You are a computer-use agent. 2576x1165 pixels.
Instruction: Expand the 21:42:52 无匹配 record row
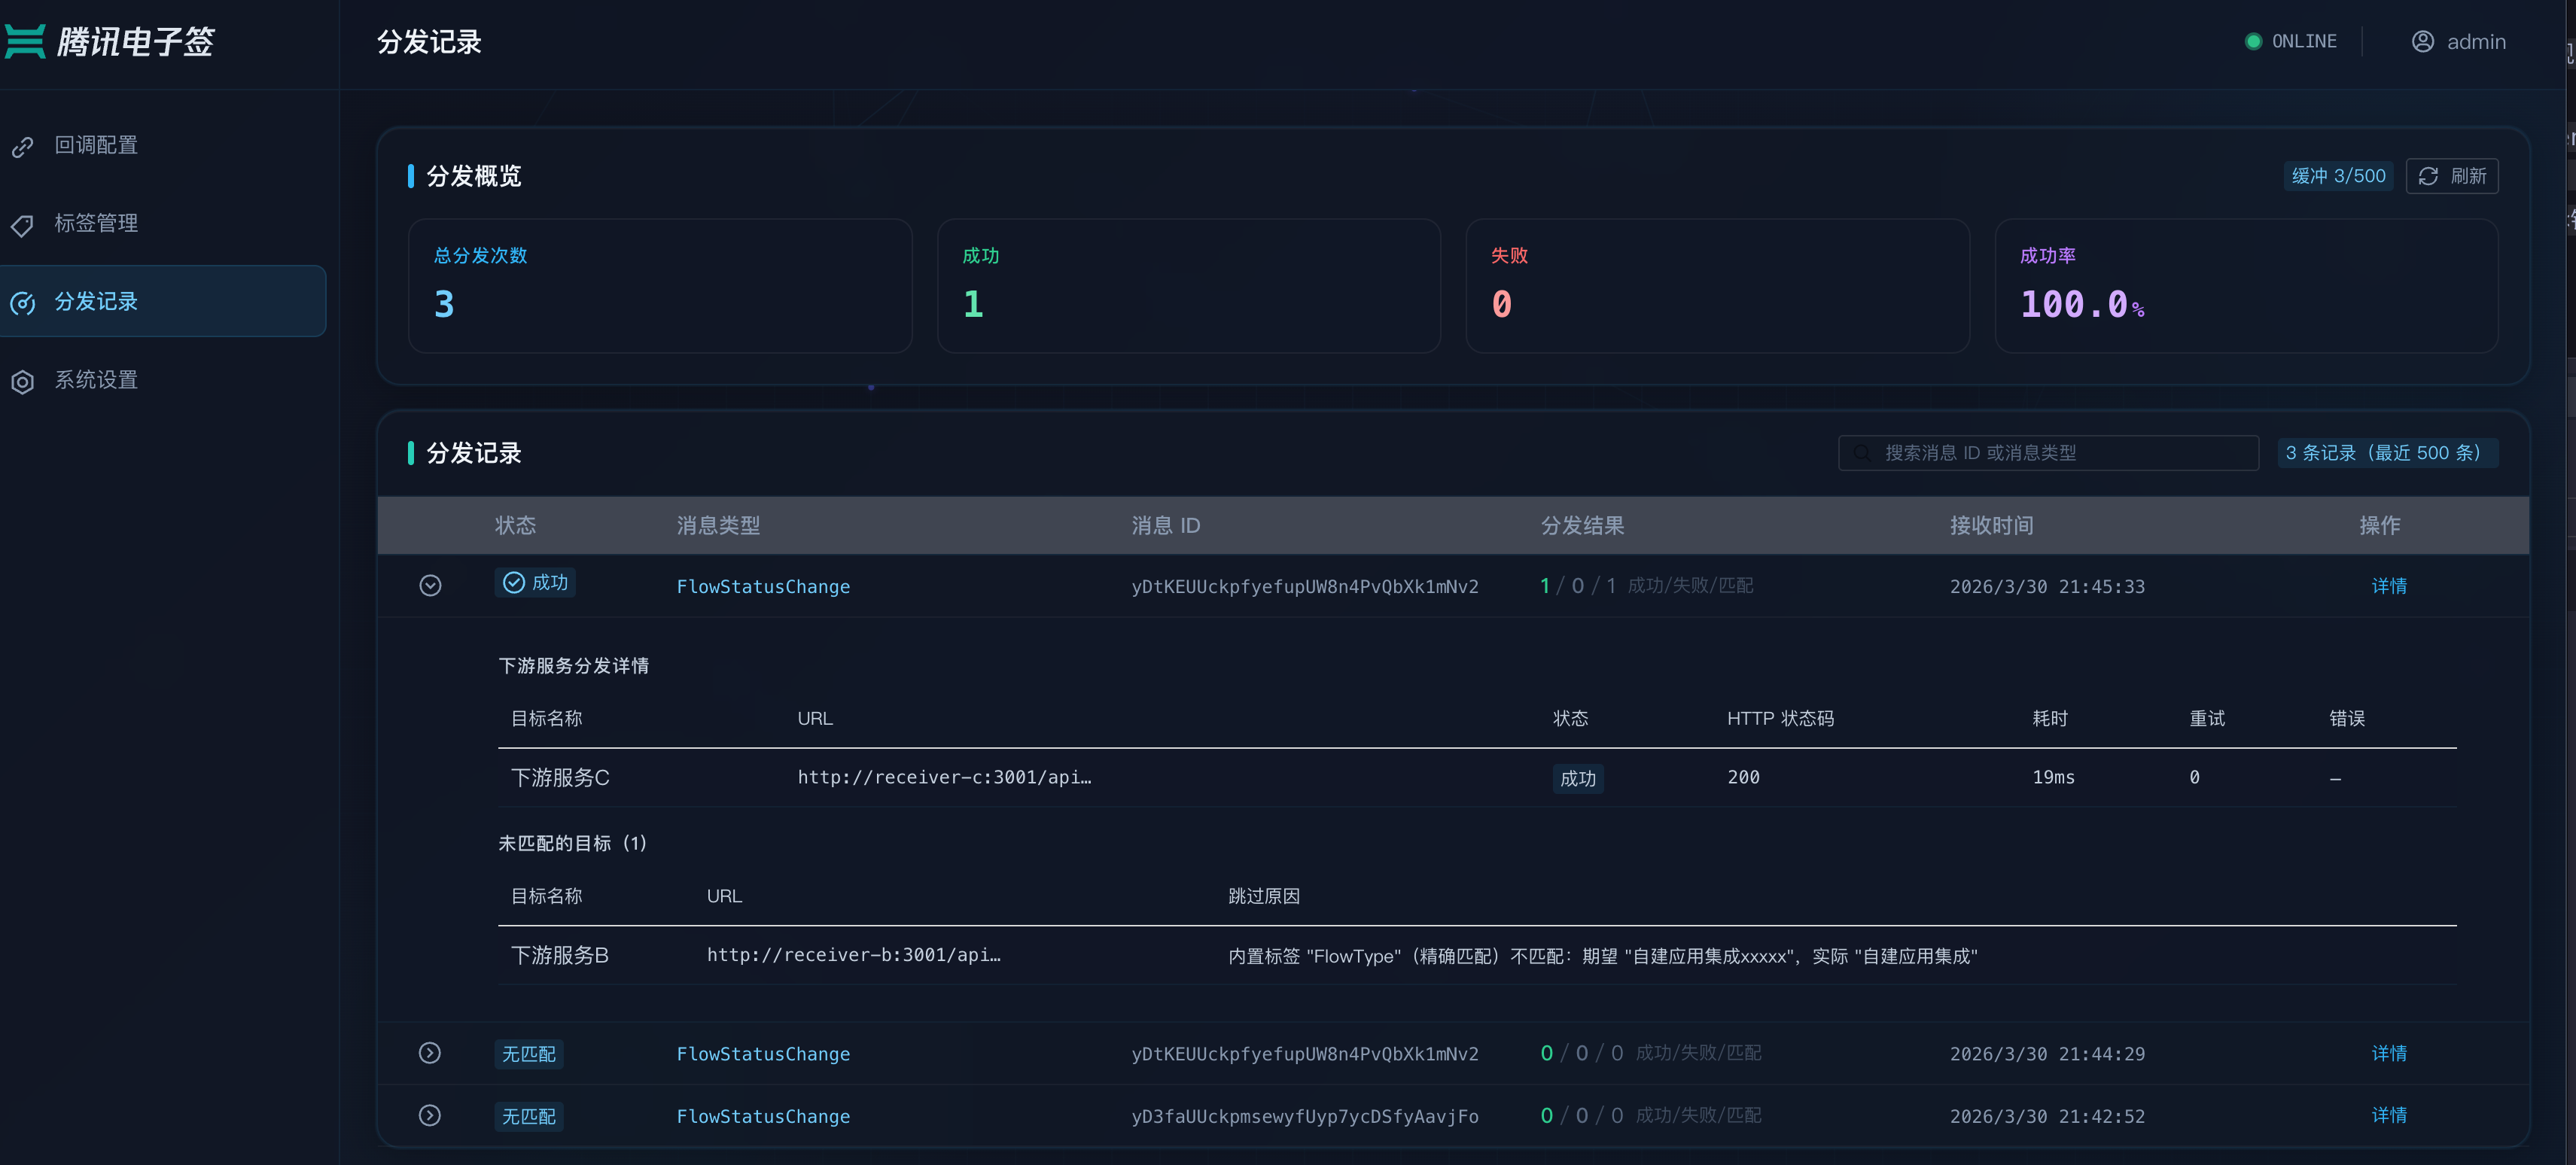pyautogui.click(x=430, y=1115)
